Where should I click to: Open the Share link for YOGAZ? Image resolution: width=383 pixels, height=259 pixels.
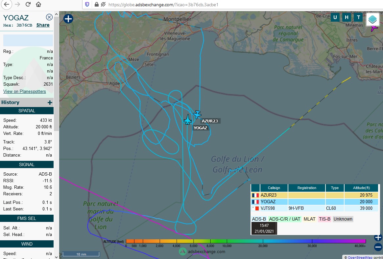pos(43,25)
